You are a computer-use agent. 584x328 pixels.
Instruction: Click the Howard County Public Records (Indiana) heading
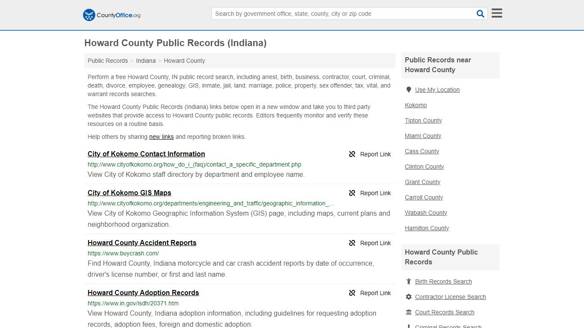click(x=175, y=43)
